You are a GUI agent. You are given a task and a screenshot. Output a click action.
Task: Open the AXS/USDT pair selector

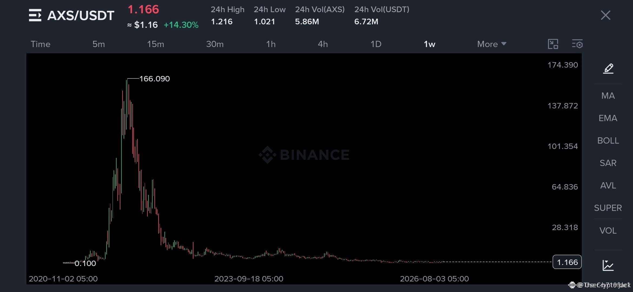point(81,15)
